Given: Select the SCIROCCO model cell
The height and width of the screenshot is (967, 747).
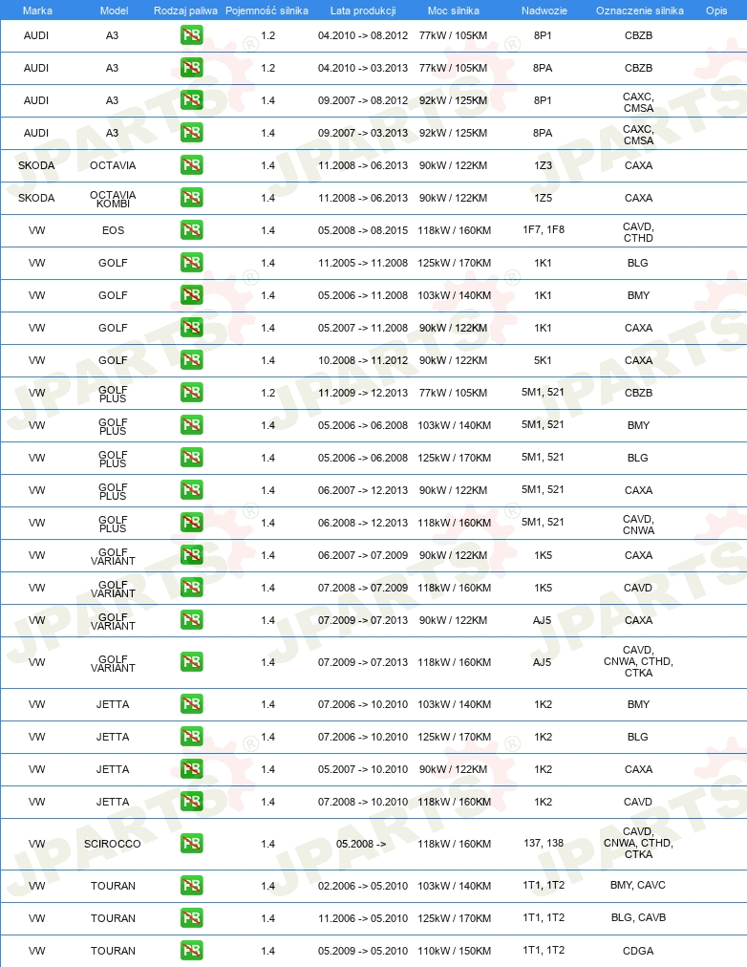Looking at the screenshot, I should (112, 844).
